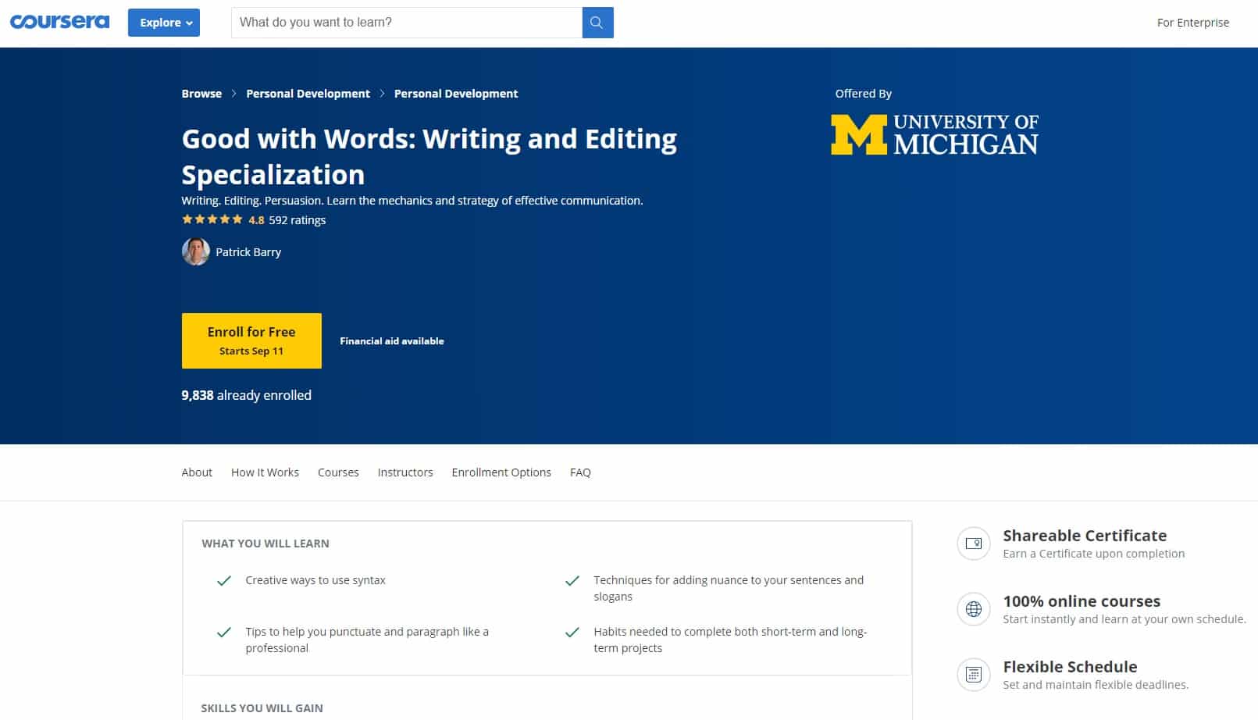Open the first Personal Development breadcrumb
The height and width of the screenshot is (720, 1258).
(308, 94)
